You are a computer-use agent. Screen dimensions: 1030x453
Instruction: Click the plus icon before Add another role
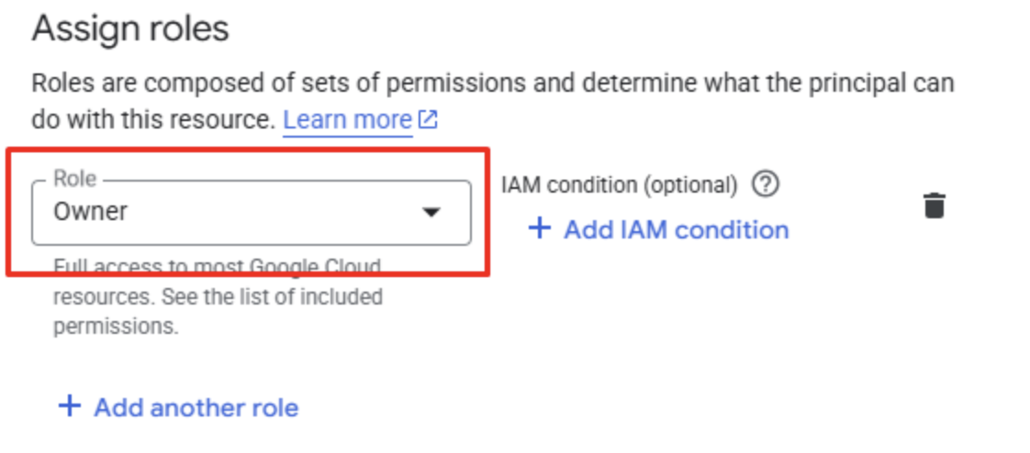click(69, 406)
